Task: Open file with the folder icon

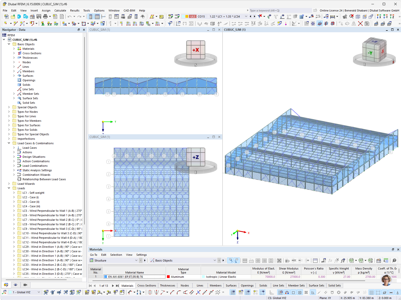Action: (13, 16)
